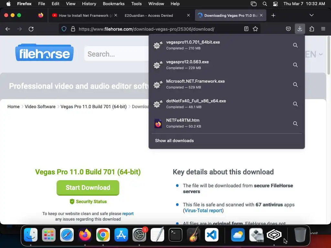Bookmark this page with the star icon
This screenshot has width=331, height=248.
point(255,29)
